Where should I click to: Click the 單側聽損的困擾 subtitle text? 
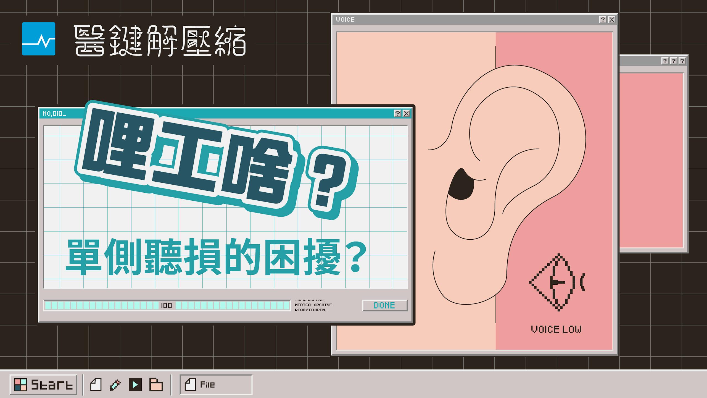click(x=216, y=258)
